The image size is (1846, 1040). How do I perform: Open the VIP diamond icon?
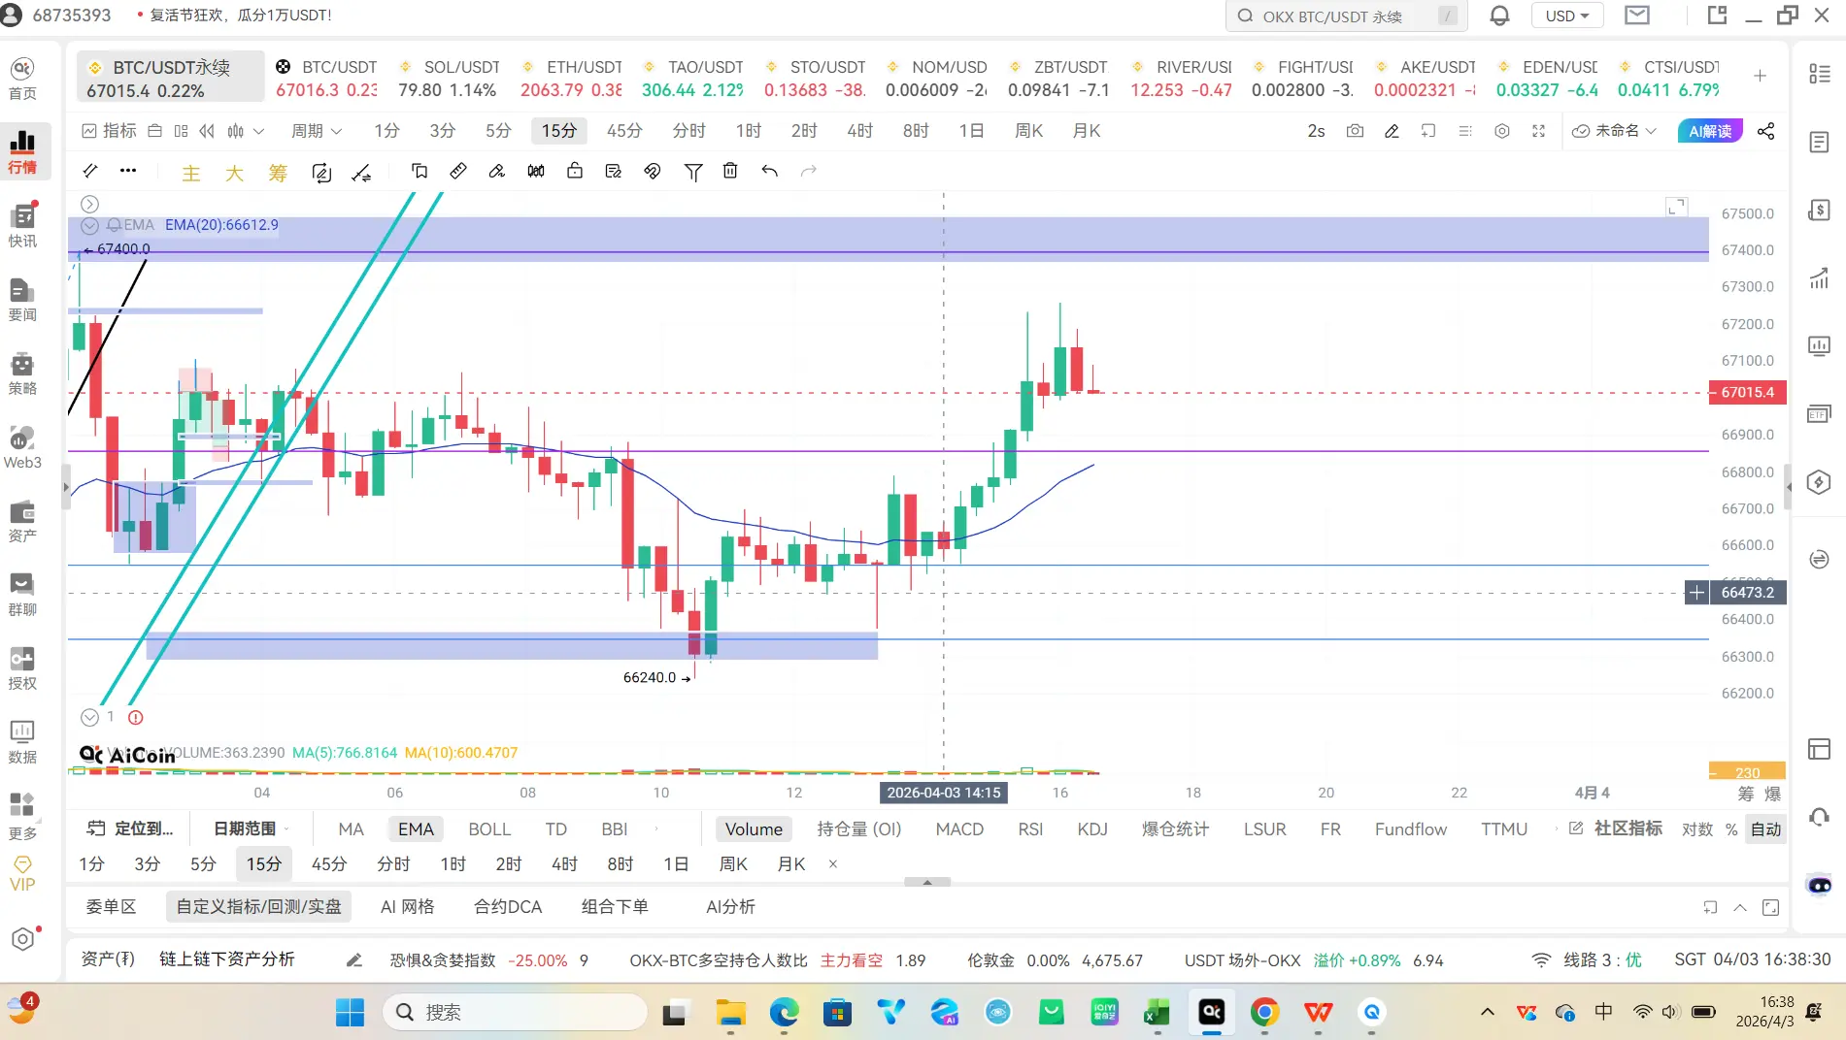point(22,873)
